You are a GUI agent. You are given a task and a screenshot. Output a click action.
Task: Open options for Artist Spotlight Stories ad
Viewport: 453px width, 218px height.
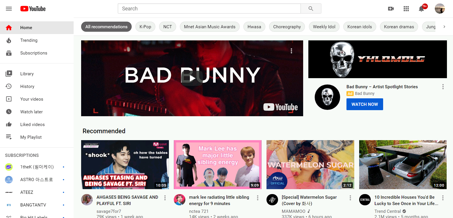pos(443,87)
